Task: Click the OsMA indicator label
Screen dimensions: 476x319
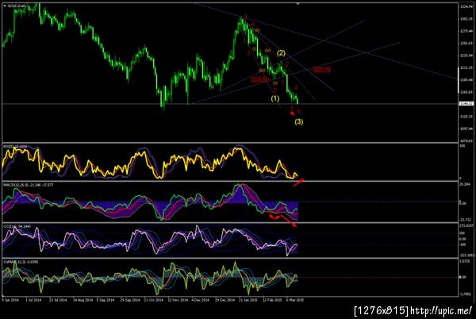Action: tap(21, 262)
